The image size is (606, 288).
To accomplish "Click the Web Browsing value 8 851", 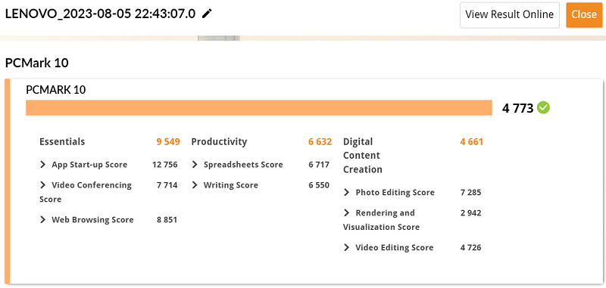I will coord(167,220).
